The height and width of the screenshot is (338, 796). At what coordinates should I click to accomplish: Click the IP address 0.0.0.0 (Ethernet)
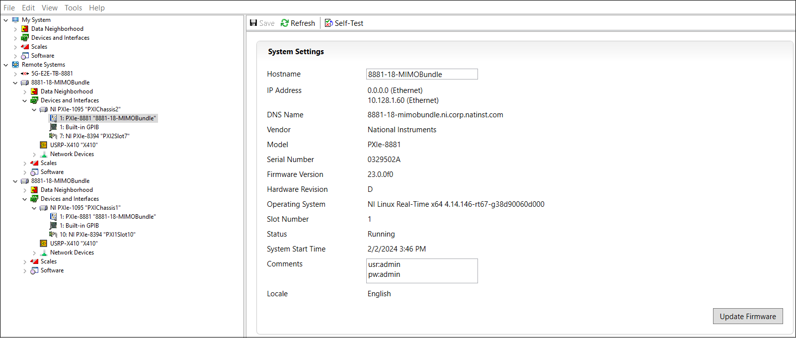[395, 90]
